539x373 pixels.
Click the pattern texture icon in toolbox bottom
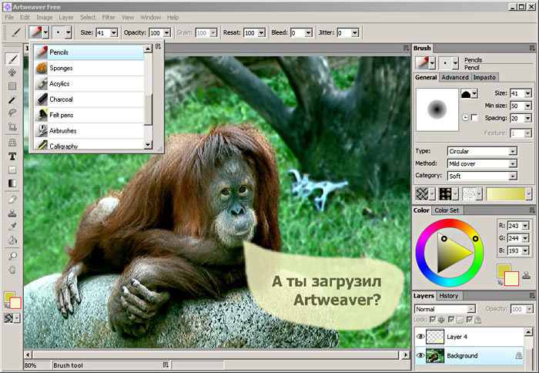coord(8,318)
